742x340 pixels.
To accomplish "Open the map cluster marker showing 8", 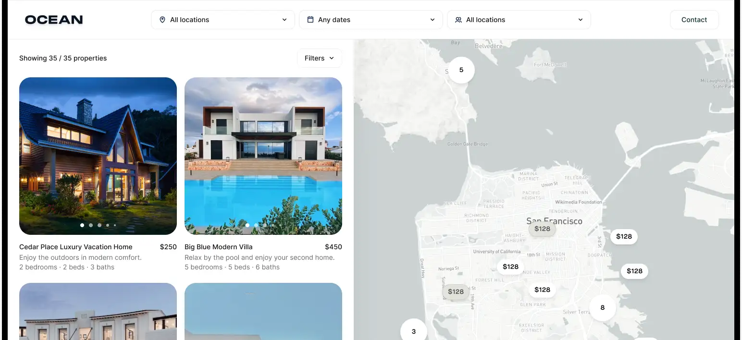I will (603, 308).
